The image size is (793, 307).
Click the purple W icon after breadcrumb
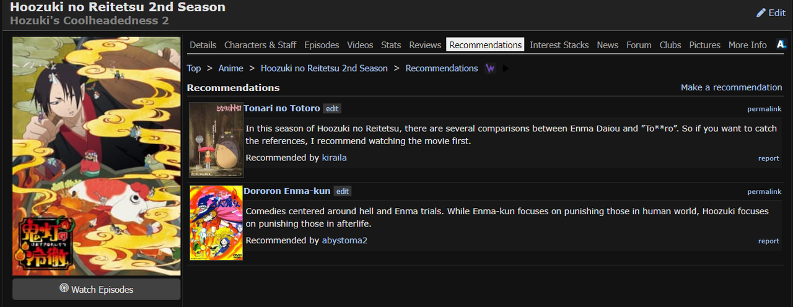(491, 68)
